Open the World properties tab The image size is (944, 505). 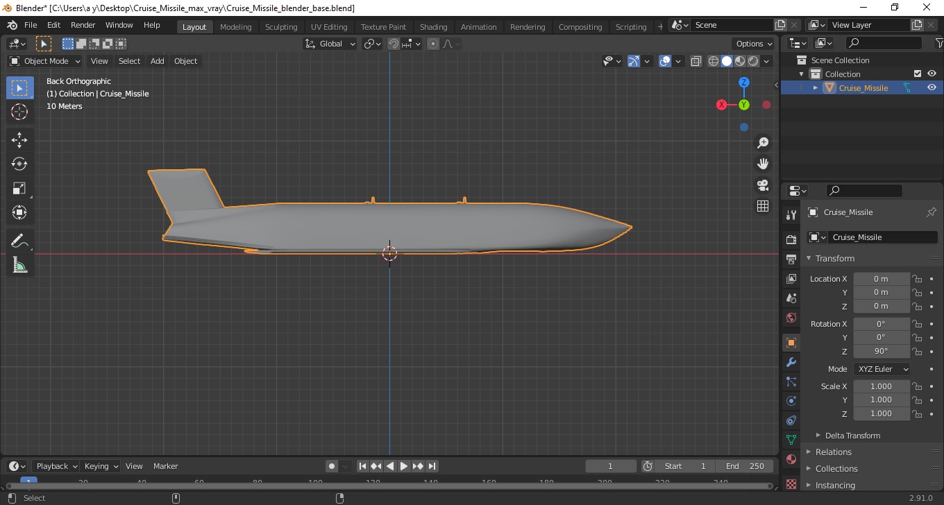[x=791, y=318]
